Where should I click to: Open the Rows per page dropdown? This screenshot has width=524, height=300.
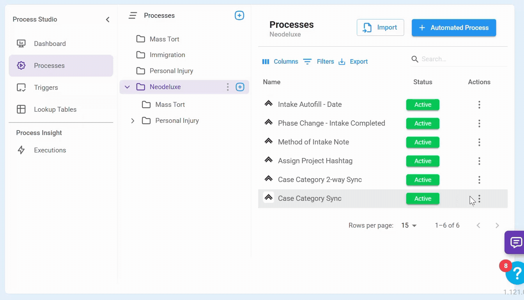click(409, 226)
